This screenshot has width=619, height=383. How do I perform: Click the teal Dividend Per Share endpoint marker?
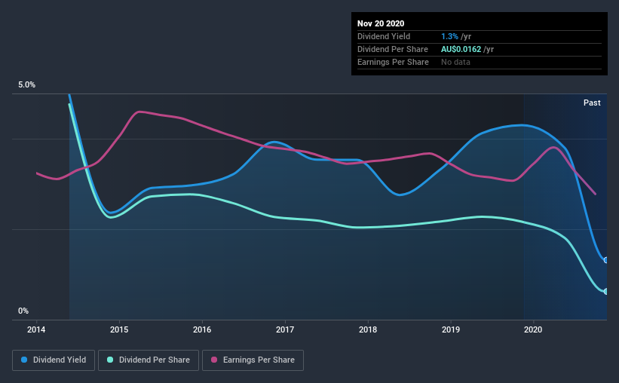point(605,291)
